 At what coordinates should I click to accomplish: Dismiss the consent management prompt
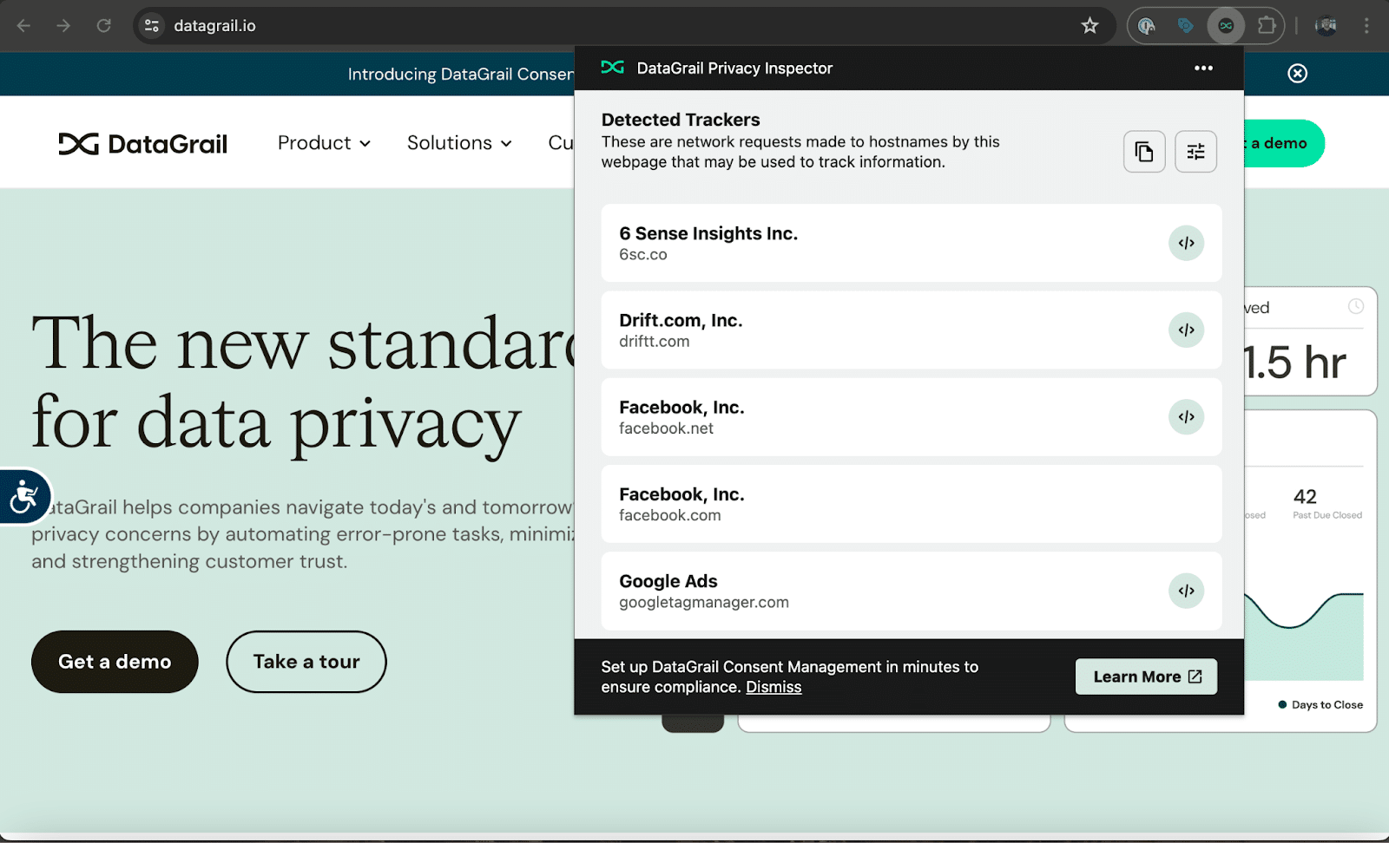[773, 687]
